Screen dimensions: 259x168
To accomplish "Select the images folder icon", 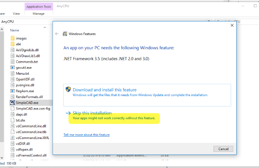I will pyautogui.click(x=12, y=39).
